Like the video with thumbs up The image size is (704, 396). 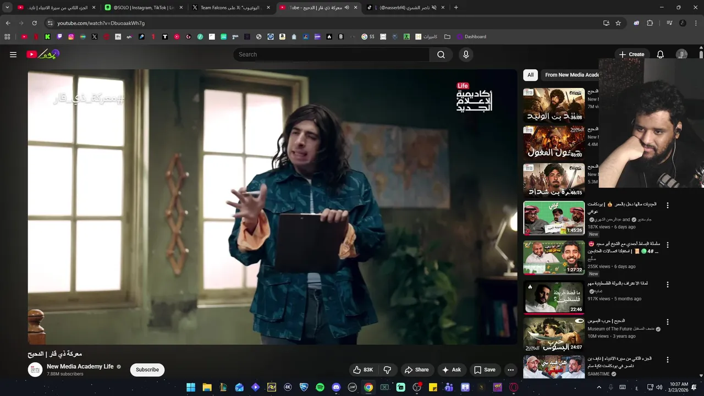click(363, 370)
